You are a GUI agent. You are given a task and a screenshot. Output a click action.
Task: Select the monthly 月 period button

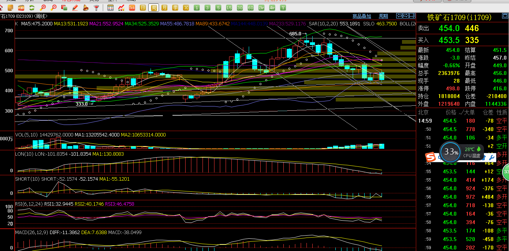164,8
